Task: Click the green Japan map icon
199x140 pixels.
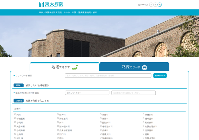Action: click(x=75, y=67)
